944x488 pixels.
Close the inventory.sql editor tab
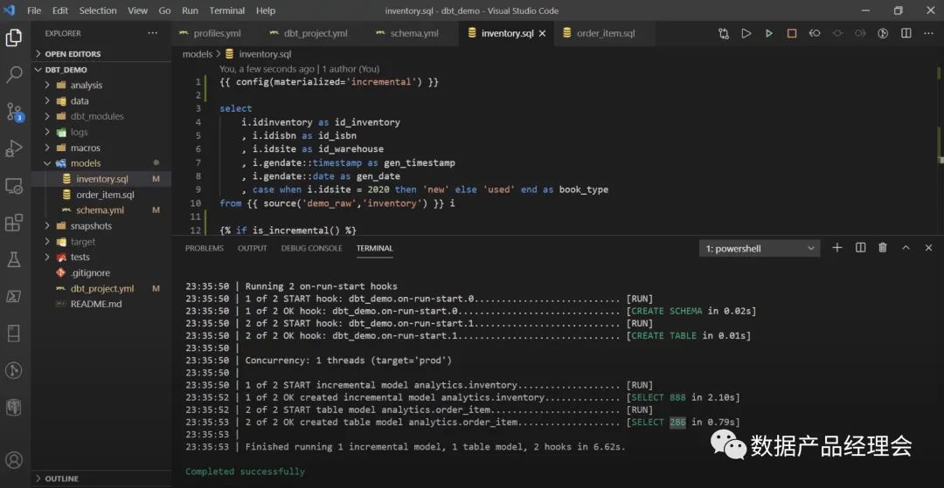[x=542, y=33]
